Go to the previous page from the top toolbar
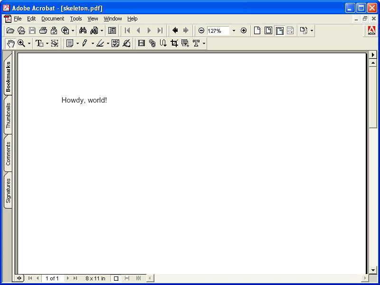The height and width of the screenshot is (285, 380). 138,30
